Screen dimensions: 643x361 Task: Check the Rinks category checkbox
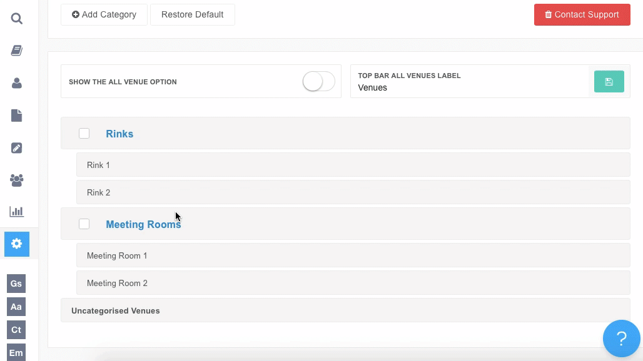click(84, 134)
